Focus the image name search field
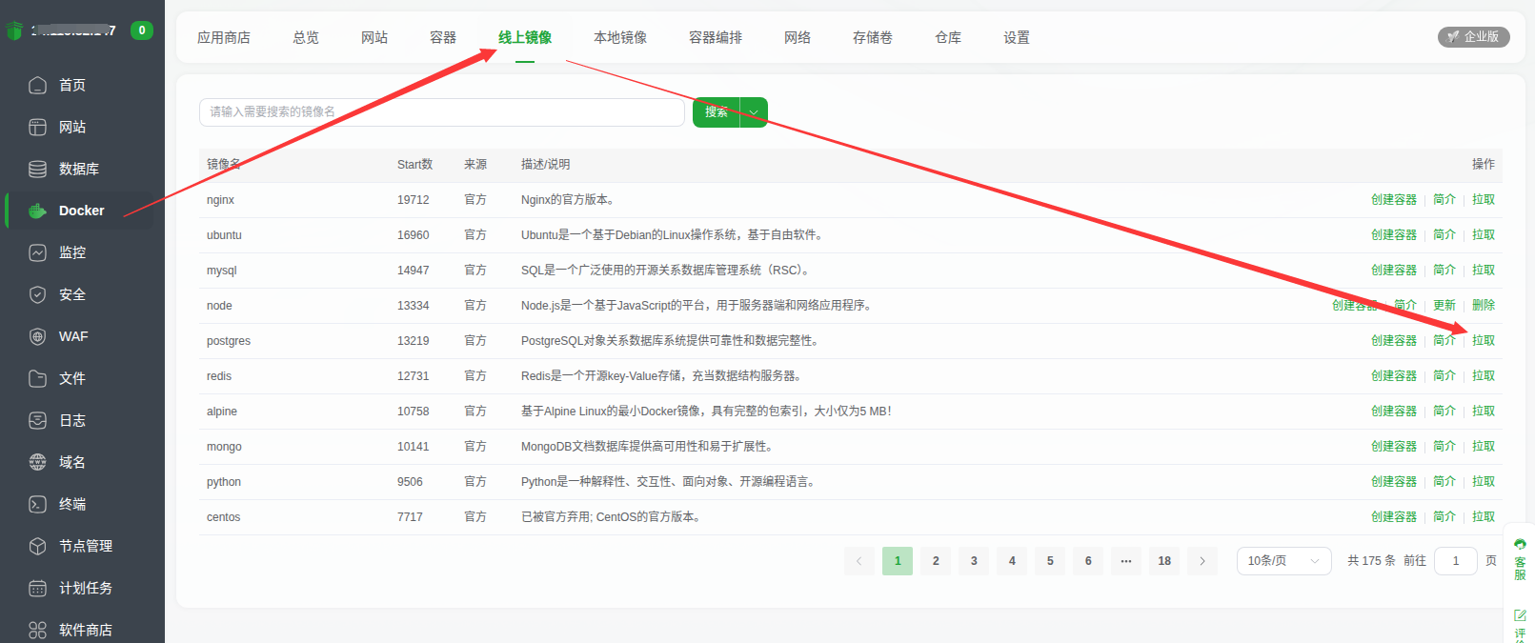This screenshot has width=1535, height=643. coord(441,112)
